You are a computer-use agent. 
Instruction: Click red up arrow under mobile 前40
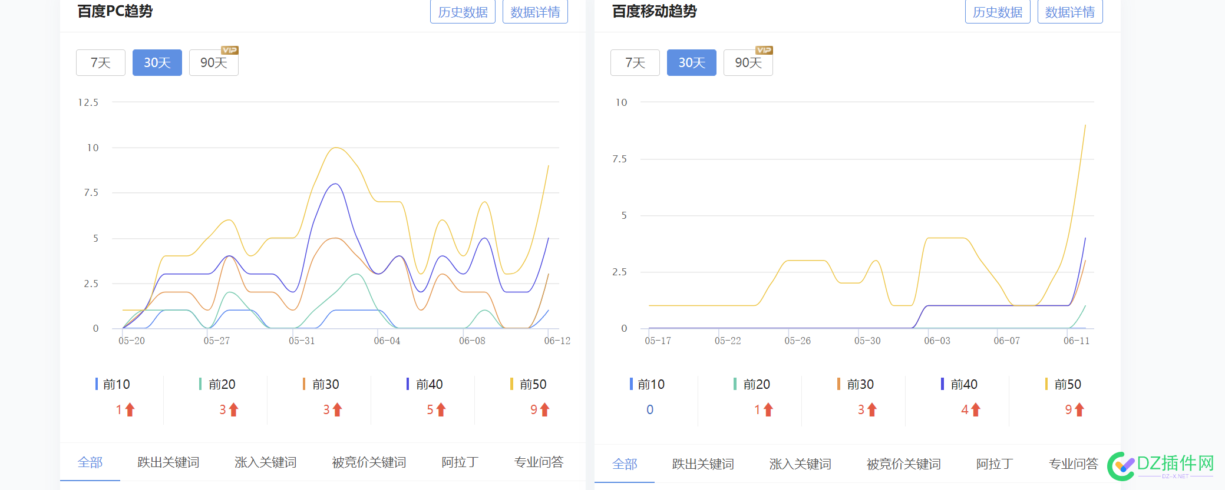pos(976,409)
